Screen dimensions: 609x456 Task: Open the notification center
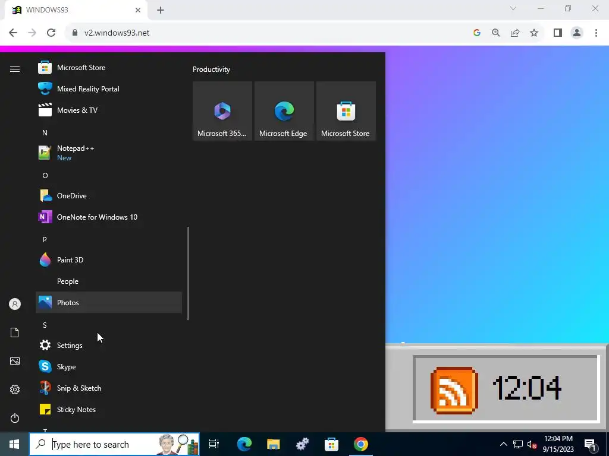coord(590,444)
